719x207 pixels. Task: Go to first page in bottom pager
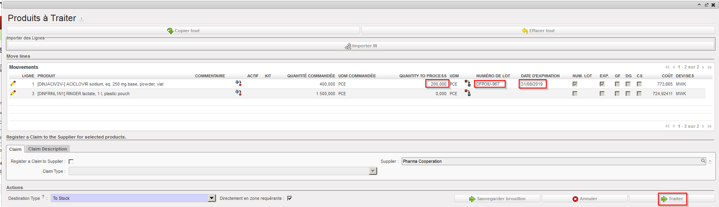667,126
